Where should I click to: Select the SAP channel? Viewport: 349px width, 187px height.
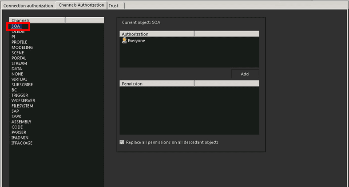coord(15,111)
